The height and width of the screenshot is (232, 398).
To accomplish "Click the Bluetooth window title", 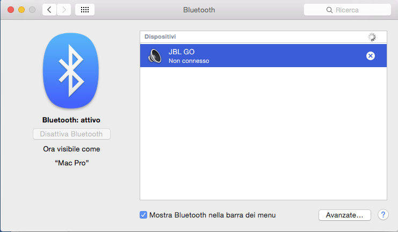I will coord(199,10).
